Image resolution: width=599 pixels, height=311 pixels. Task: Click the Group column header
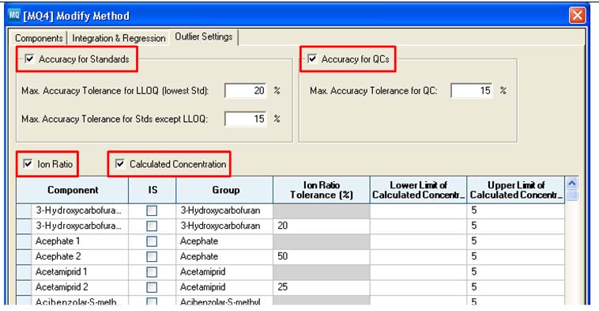coord(224,190)
